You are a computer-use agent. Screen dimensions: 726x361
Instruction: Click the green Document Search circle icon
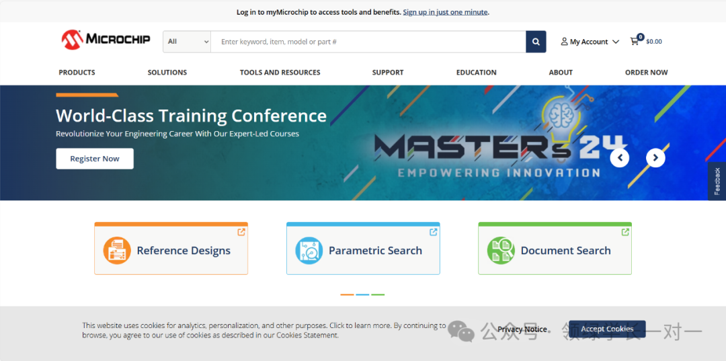(x=501, y=250)
